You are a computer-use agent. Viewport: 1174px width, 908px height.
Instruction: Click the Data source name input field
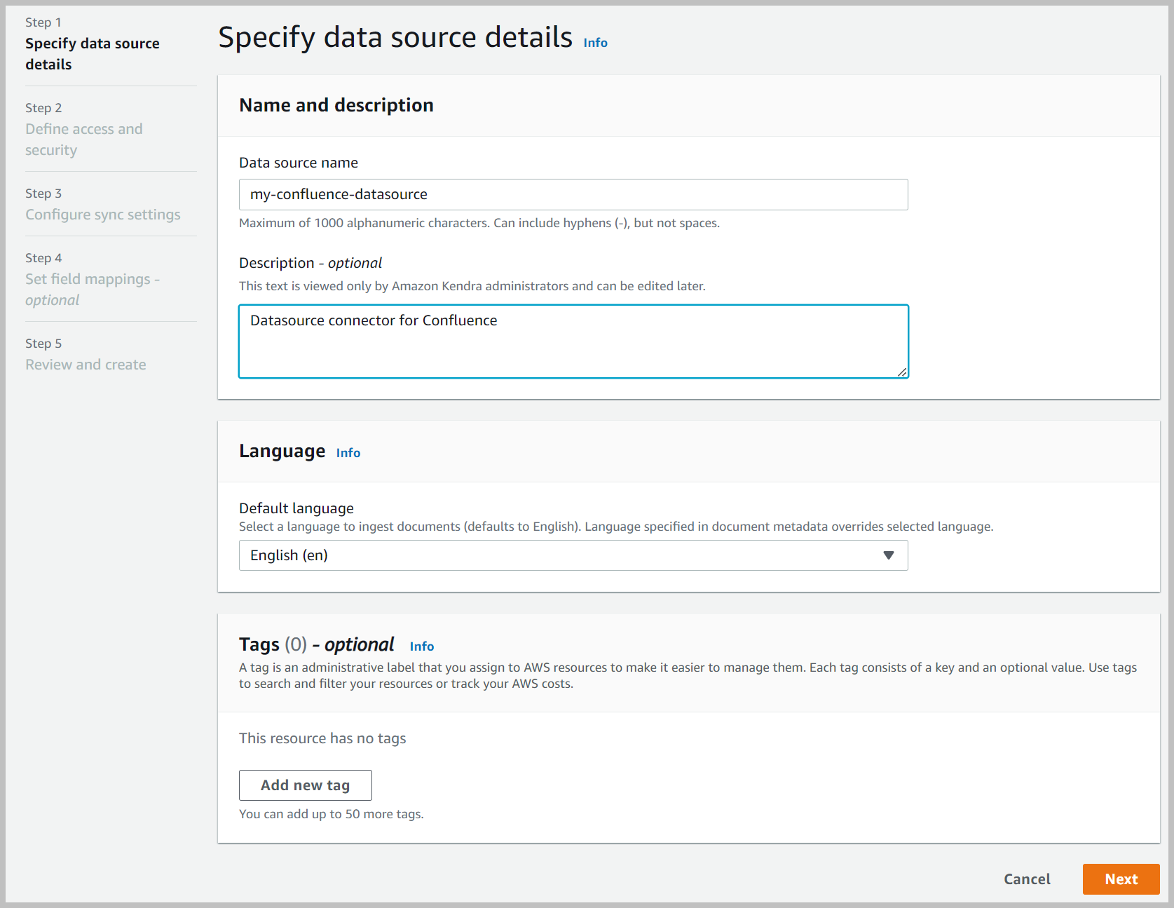pyautogui.click(x=573, y=194)
